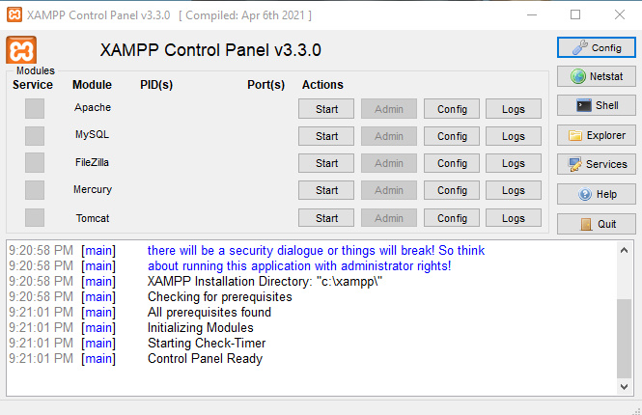The height and width of the screenshot is (415, 642).
Task: Toggle the Tomcat service checkbox
Action: [35, 218]
